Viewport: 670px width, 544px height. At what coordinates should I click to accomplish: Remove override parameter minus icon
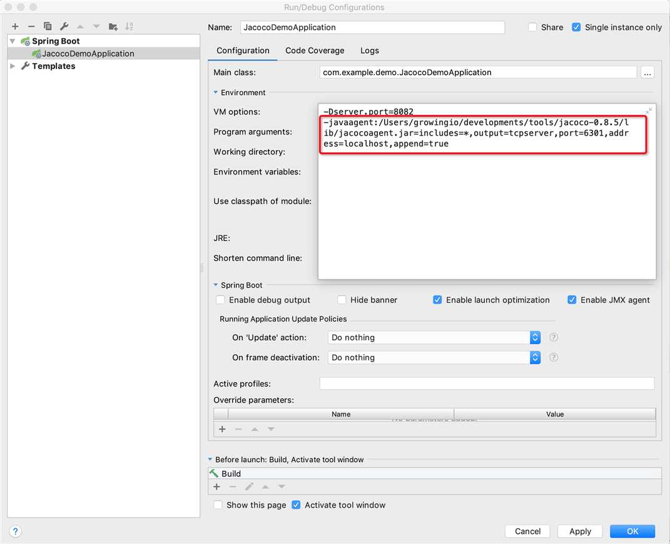click(x=238, y=429)
